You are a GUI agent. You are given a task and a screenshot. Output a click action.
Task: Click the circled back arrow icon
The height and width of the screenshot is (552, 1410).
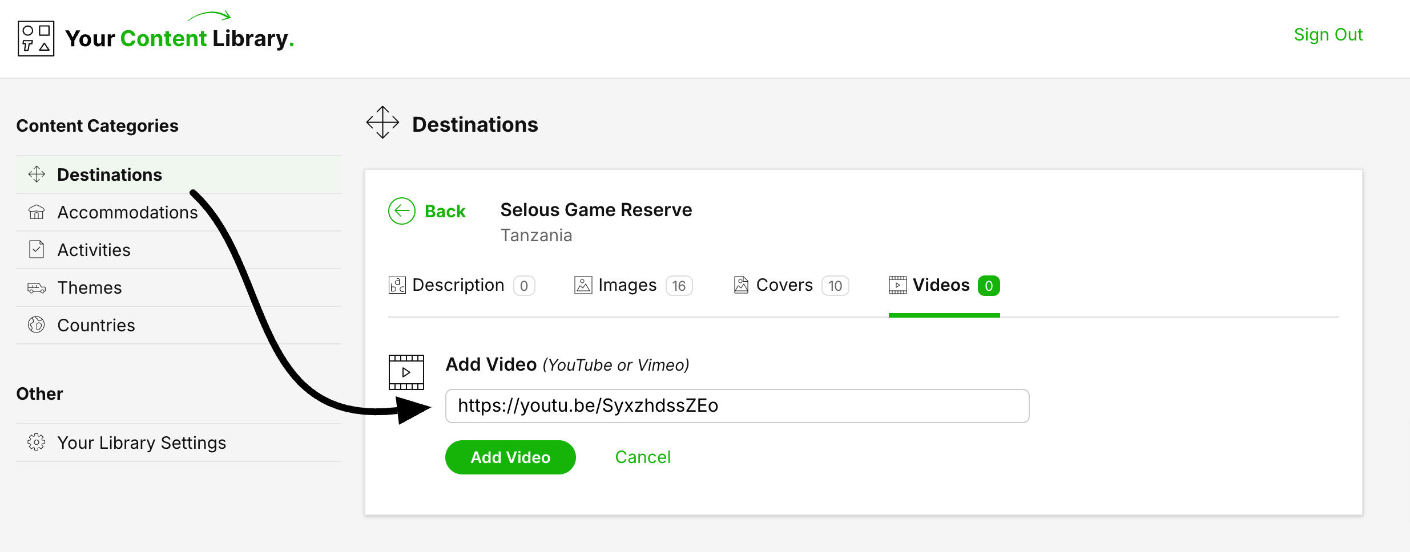402,211
